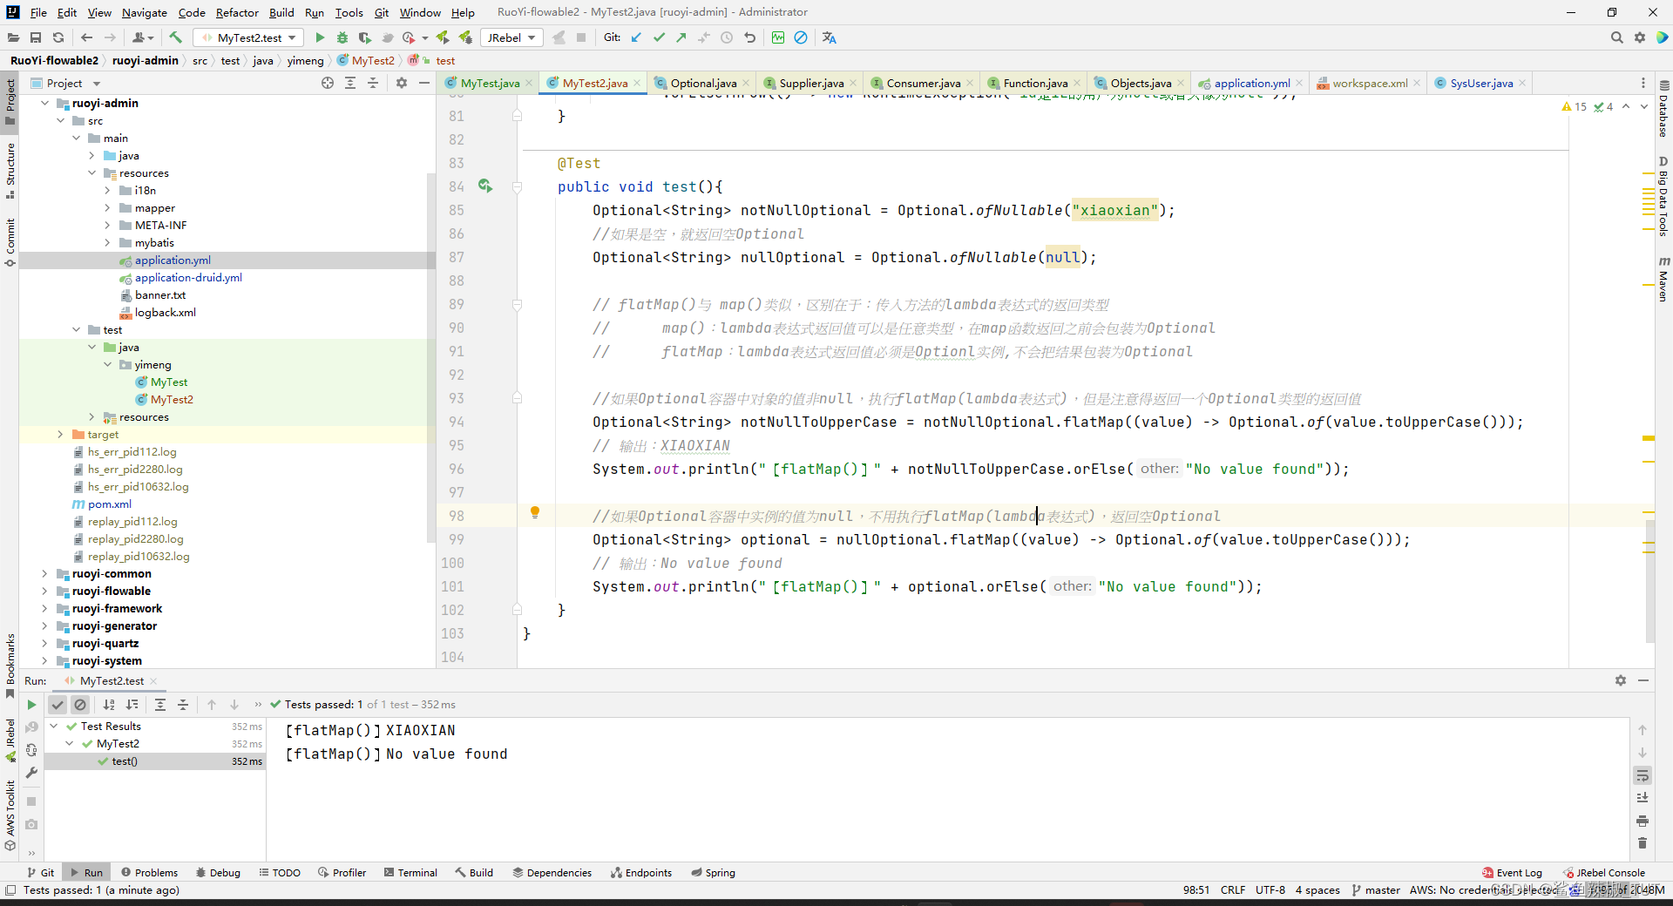The height and width of the screenshot is (906, 1673).
Task: Sort test results alphabetically
Action: [109, 705]
